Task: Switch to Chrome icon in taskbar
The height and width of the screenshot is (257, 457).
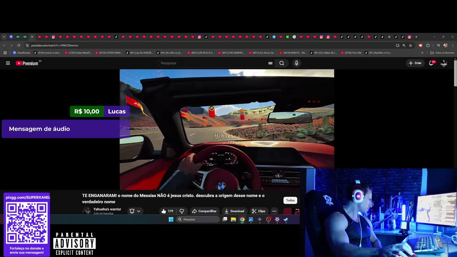Action: click(x=242, y=220)
